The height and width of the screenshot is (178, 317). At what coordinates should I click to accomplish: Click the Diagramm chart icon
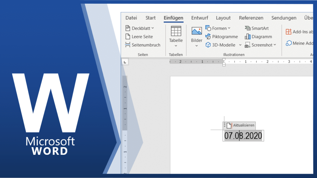pyautogui.click(x=247, y=36)
